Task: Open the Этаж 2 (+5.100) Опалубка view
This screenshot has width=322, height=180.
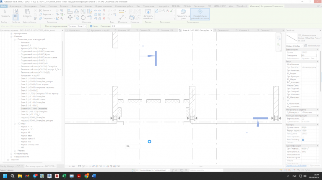Action: point(33,96)
